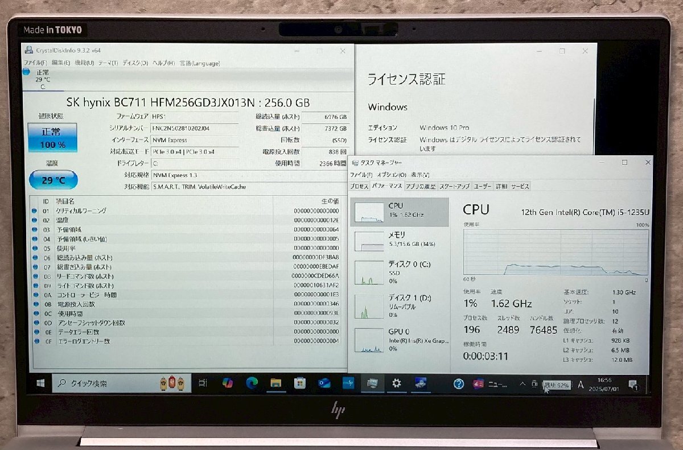Open ファイル(F) menu in CrystalDiskInfo
Image resolution: width=683 pixels, height=450 pixels.
pyautogui.click(x=35, y=63)
